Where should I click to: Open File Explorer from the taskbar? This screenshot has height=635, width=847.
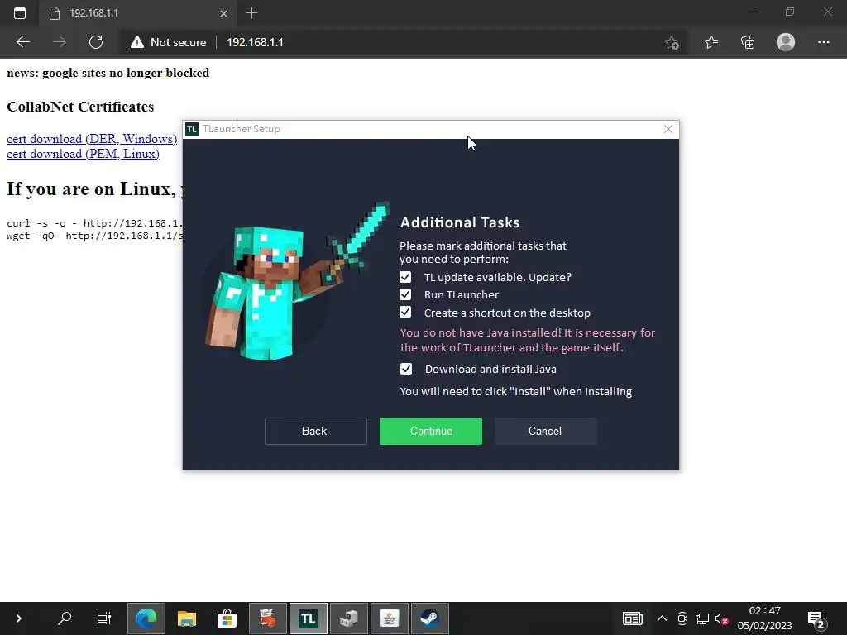[x=187, y=618]
